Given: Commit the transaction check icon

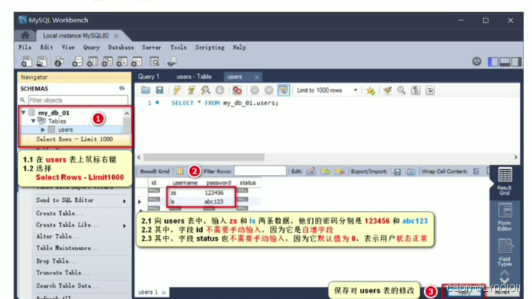Looking at the screenshot, I should [x=255, y=90].
